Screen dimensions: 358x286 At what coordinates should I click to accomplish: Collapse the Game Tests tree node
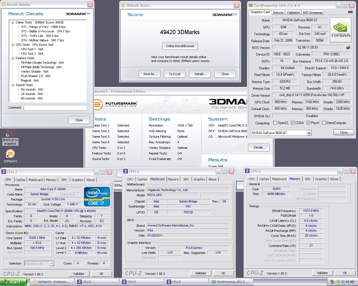coord(13,22)
